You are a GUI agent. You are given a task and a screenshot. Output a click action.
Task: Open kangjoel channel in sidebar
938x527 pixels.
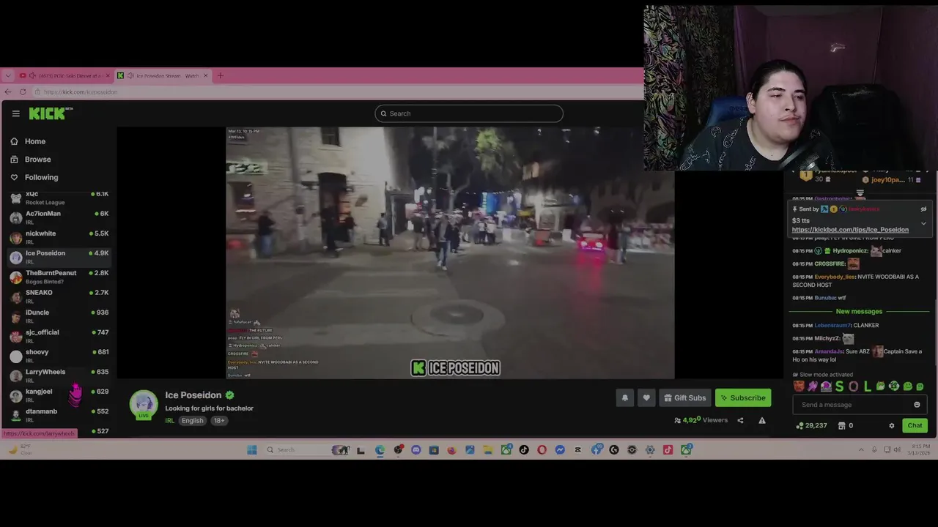pyautogui.click(x=59, y=395)
